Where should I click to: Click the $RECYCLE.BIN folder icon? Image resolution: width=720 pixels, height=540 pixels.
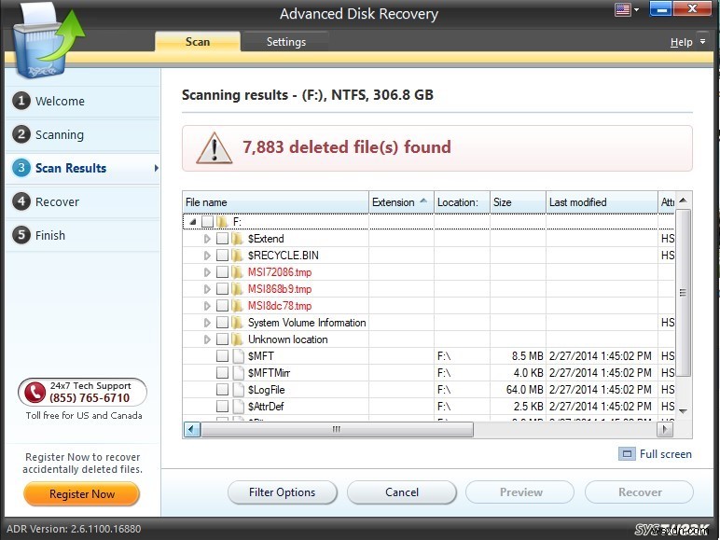click(x=237, y=256)
